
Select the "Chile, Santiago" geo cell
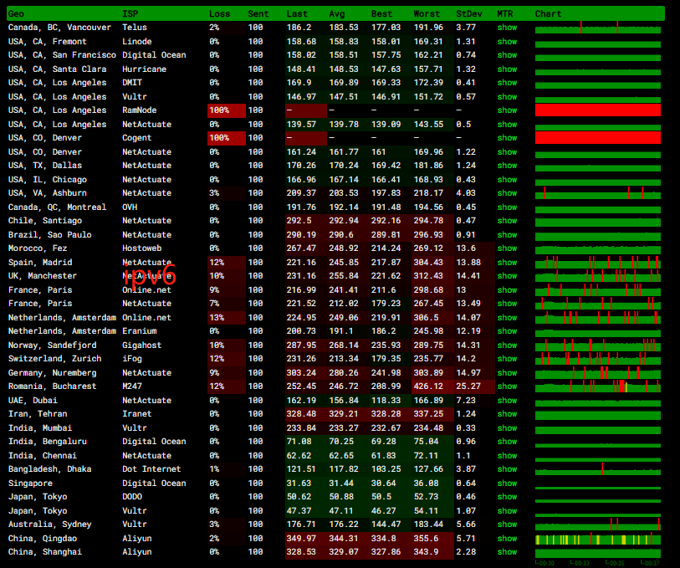point(45,221)
